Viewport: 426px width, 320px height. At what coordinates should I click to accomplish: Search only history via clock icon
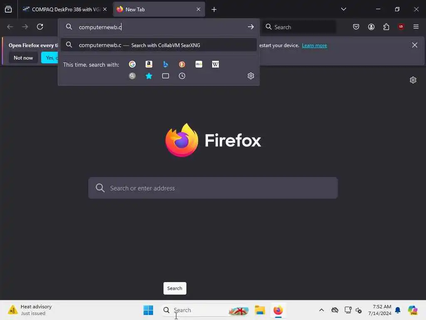coord(182,76)
